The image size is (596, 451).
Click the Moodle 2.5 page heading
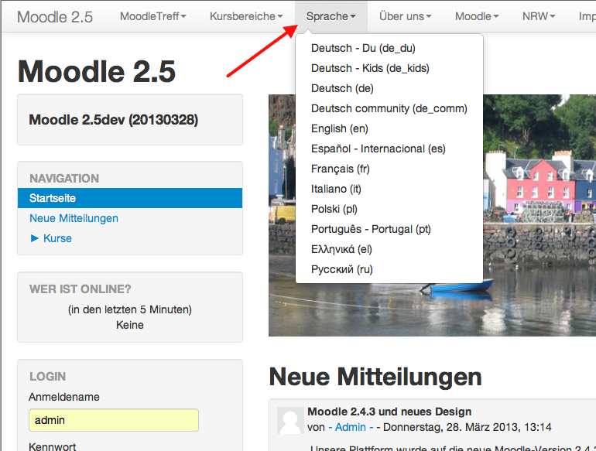tap(97, 71)
